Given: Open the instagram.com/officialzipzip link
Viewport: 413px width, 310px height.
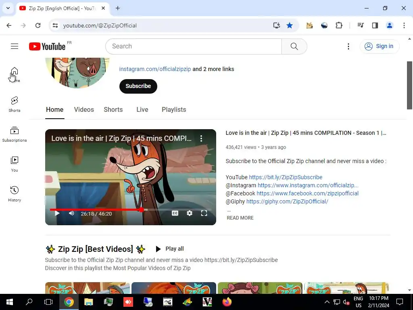Looking at the screenshot, I should coord(155,69).
